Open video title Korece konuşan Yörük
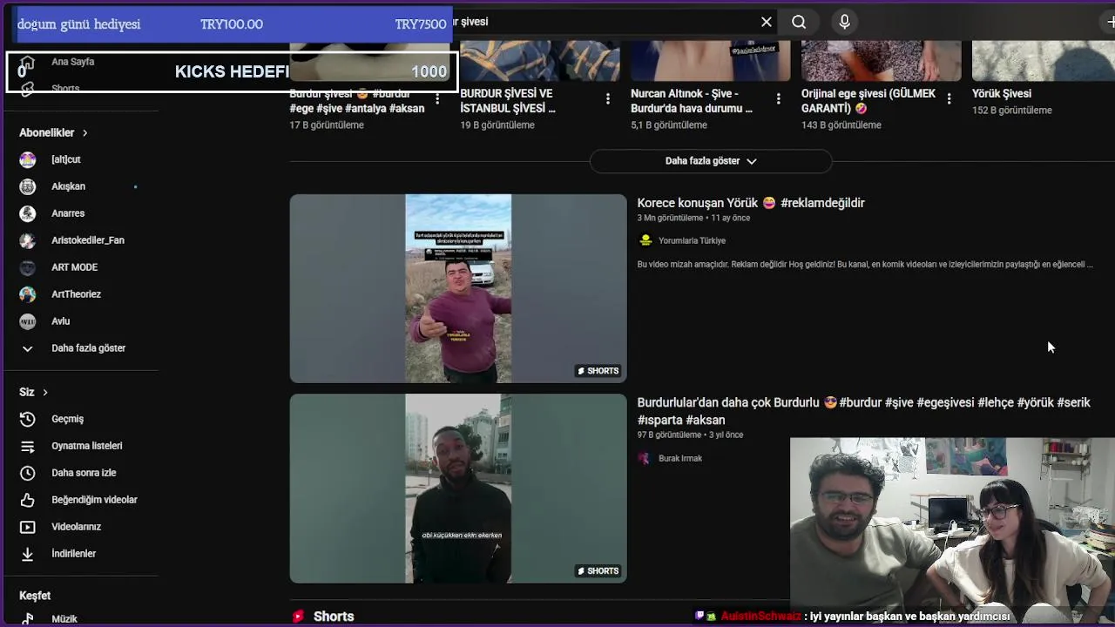1115x627 pixels. (751, 203)
